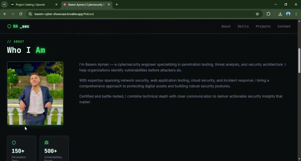The height and width of the screenshot is (161, 301).
Task: Click the shield icon in the 150+ card
Action: click(x=14, y=143)
